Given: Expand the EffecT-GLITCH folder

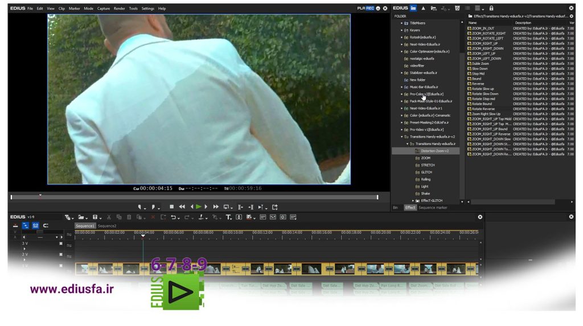Looking at the screenshot, I should (x=413, y=201).
